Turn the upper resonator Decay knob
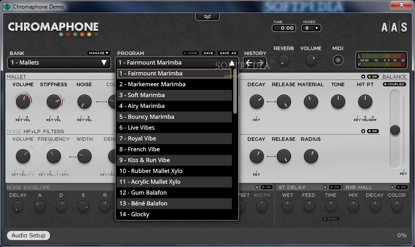415x247 pixels. click(256, 102)
